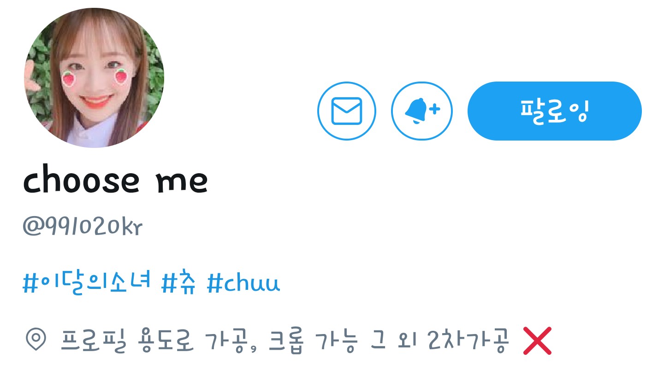
Task: Click the first hashtag in the bio
Action: (x=87, y=283)
